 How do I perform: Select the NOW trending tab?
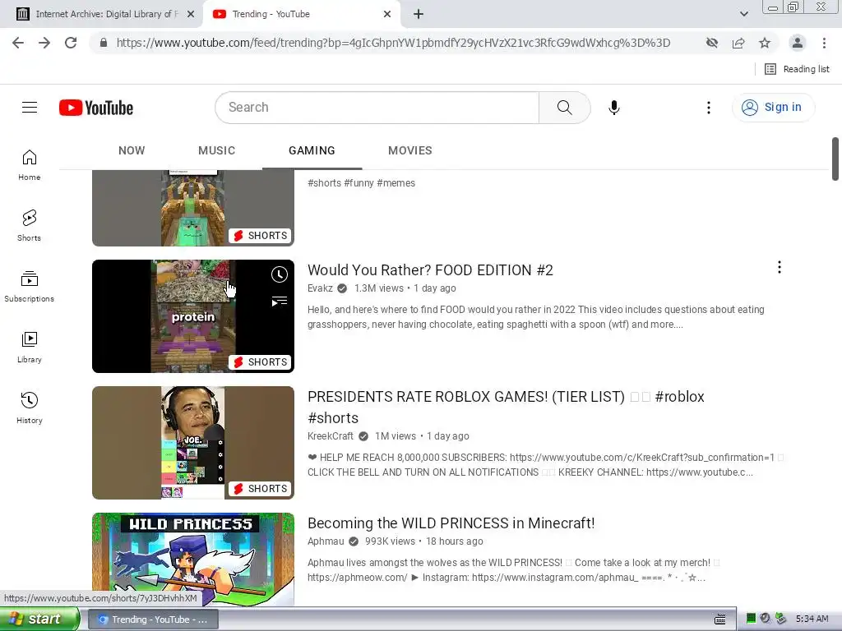pyautogui.click(x=132, y=151)
